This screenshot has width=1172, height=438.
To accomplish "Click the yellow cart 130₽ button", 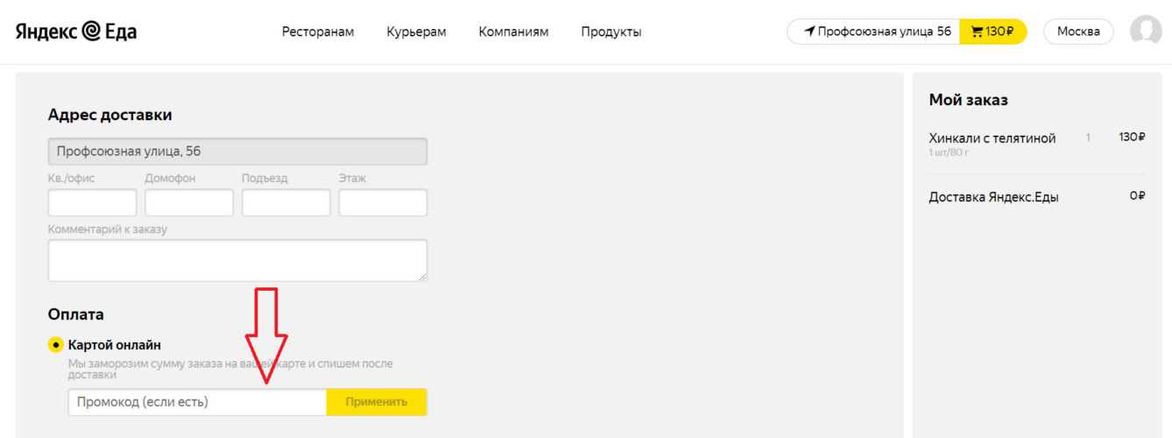I will pos(992,32).
